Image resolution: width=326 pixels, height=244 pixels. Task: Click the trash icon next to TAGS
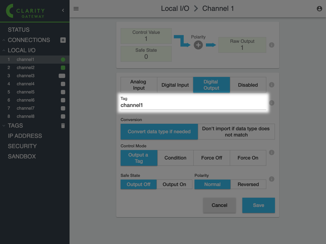click(x=63, y=126)
